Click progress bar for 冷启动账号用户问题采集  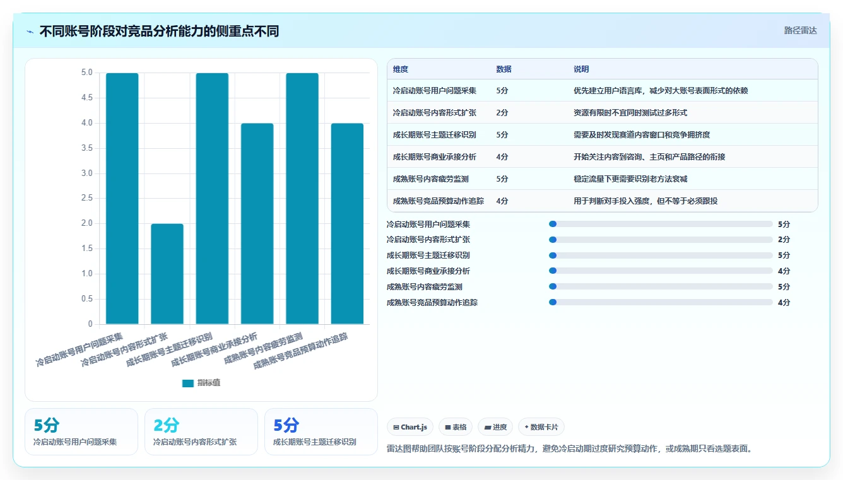[661, 224]
